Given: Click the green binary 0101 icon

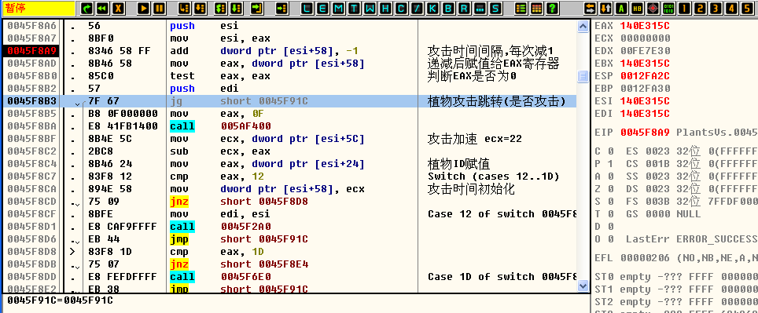Looking at the screenshot, I should pos(668,8).
